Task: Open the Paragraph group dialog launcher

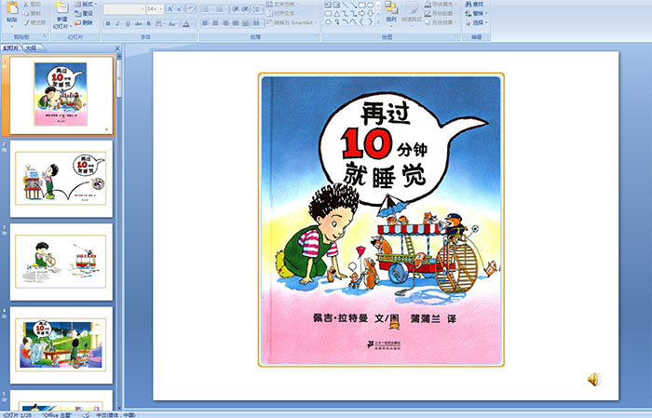Action: coord(317,36)
